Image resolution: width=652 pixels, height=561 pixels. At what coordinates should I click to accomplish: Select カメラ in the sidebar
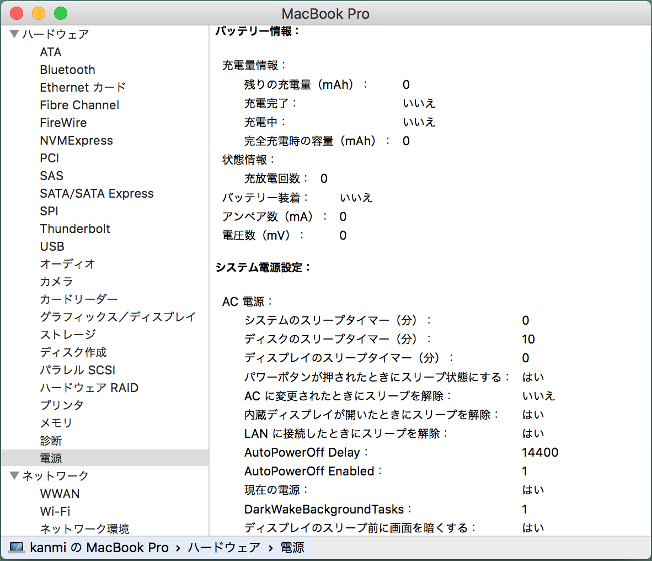pos(56,282)
